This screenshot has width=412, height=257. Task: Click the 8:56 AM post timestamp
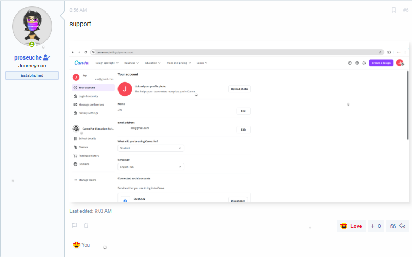click(78, 10)
